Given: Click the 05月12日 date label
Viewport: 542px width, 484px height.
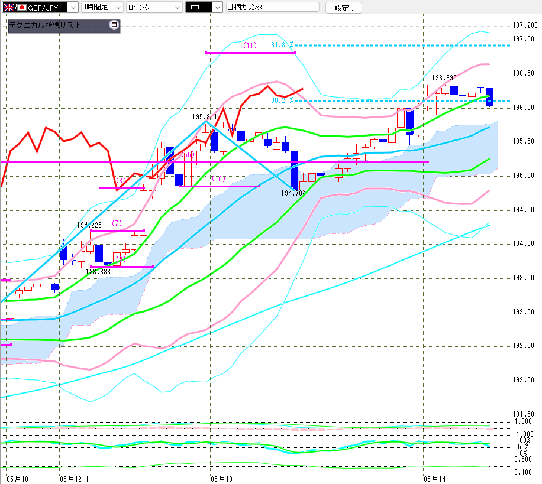Looking at the screenshot, I should click(x=74, y=479).
